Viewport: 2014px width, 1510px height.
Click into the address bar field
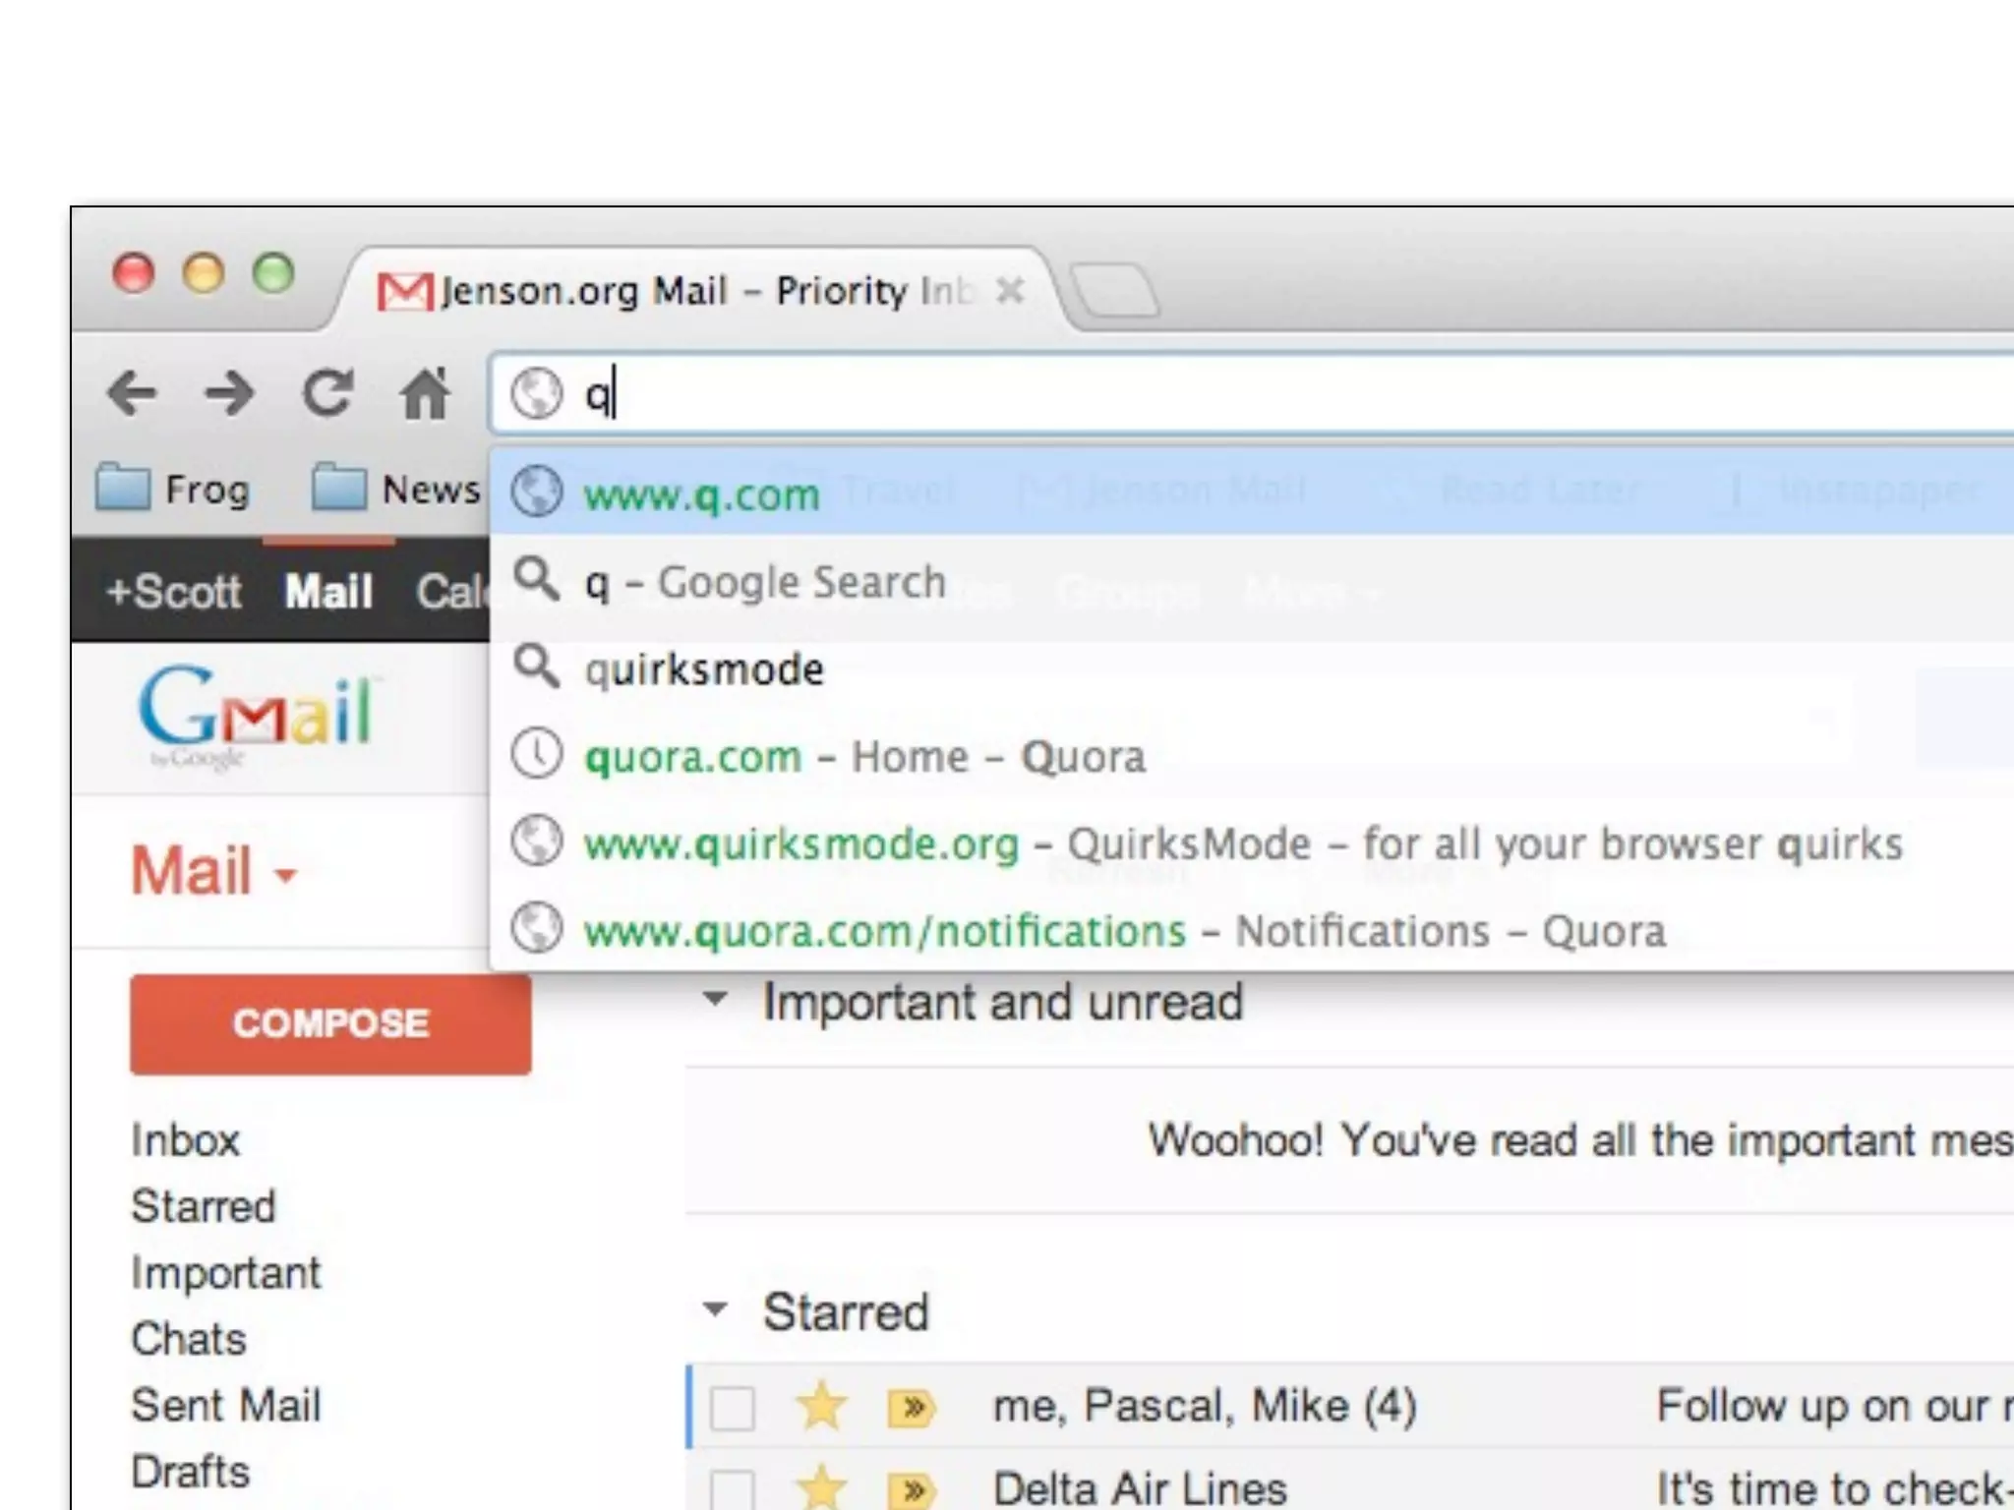1252,394
